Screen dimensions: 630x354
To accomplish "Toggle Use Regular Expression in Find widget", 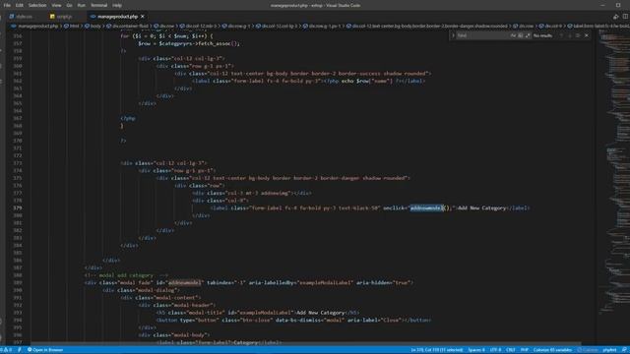I will tap(528, 35).
